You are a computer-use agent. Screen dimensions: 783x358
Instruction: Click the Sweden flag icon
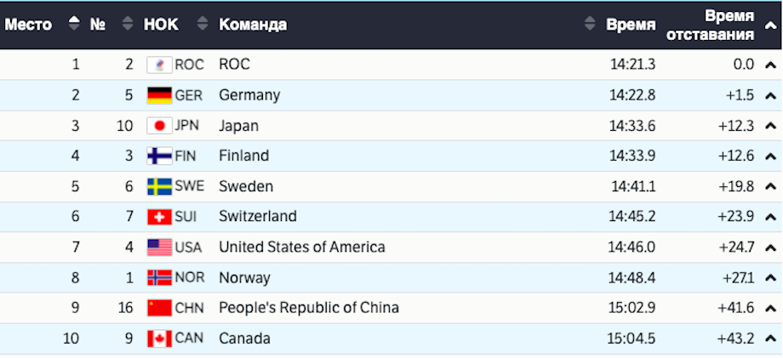(x=159, y=186)
